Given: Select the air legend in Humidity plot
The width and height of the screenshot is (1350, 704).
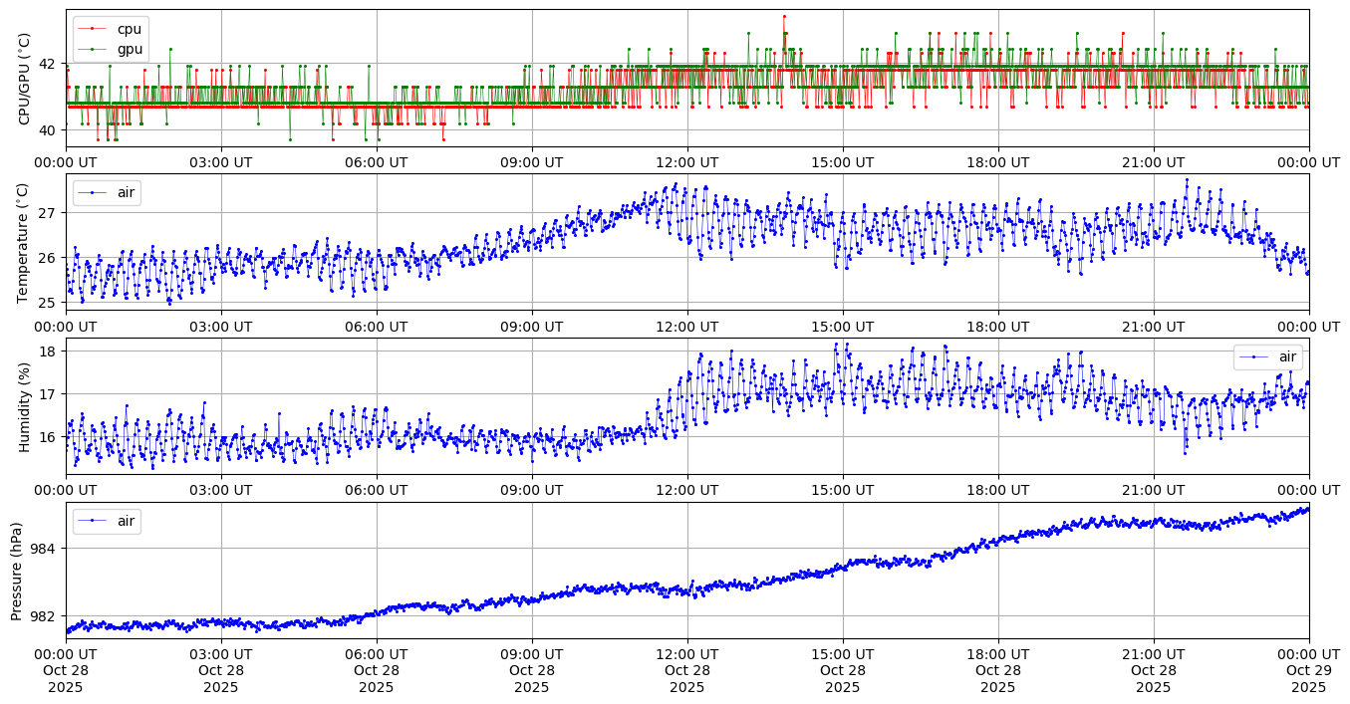Looking at the screenshot, I should (x=1267, y=356).
